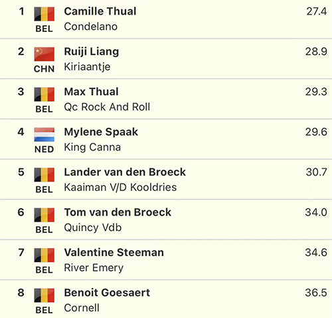
Task: Click the flag beside Tom van den Broeck
Action: [x=44, y=215]
